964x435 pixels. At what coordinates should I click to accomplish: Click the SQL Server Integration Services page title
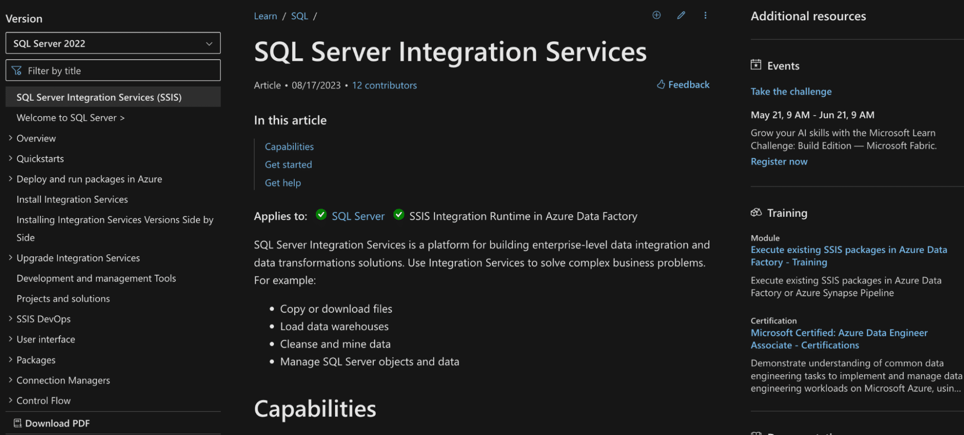450,52
